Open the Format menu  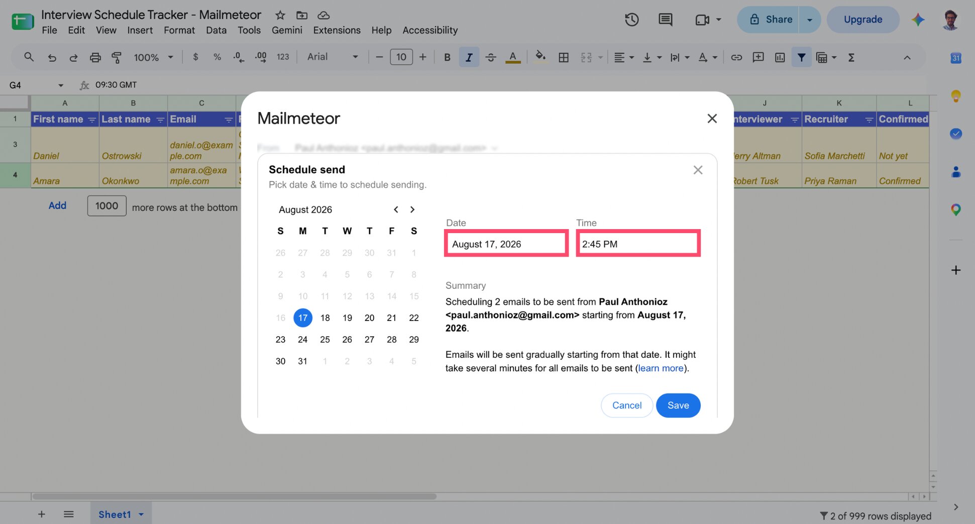tap(179, 30)
